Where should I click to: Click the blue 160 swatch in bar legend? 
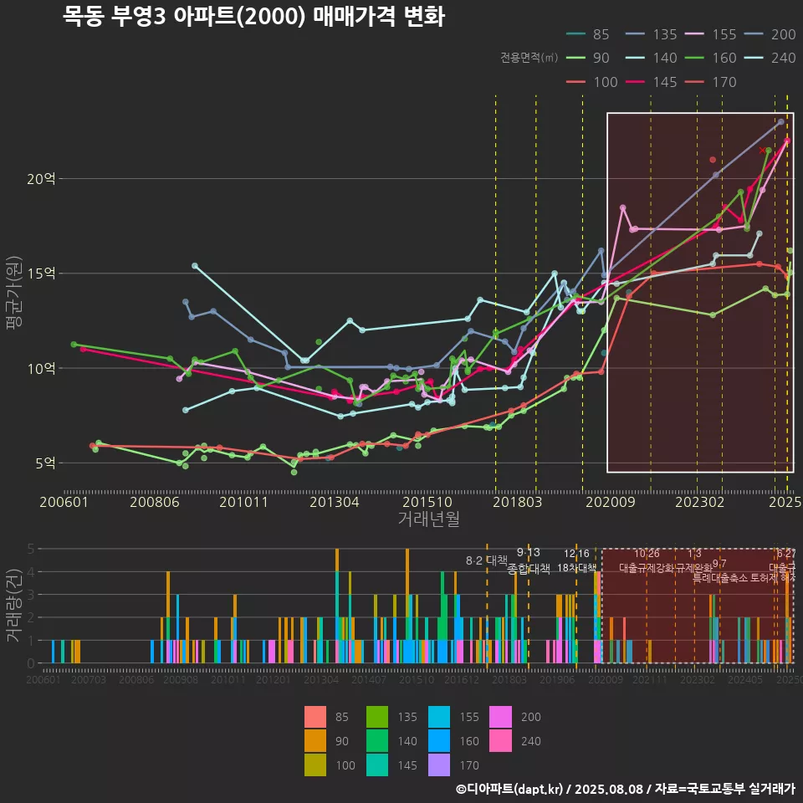click(x=439, y=741)
